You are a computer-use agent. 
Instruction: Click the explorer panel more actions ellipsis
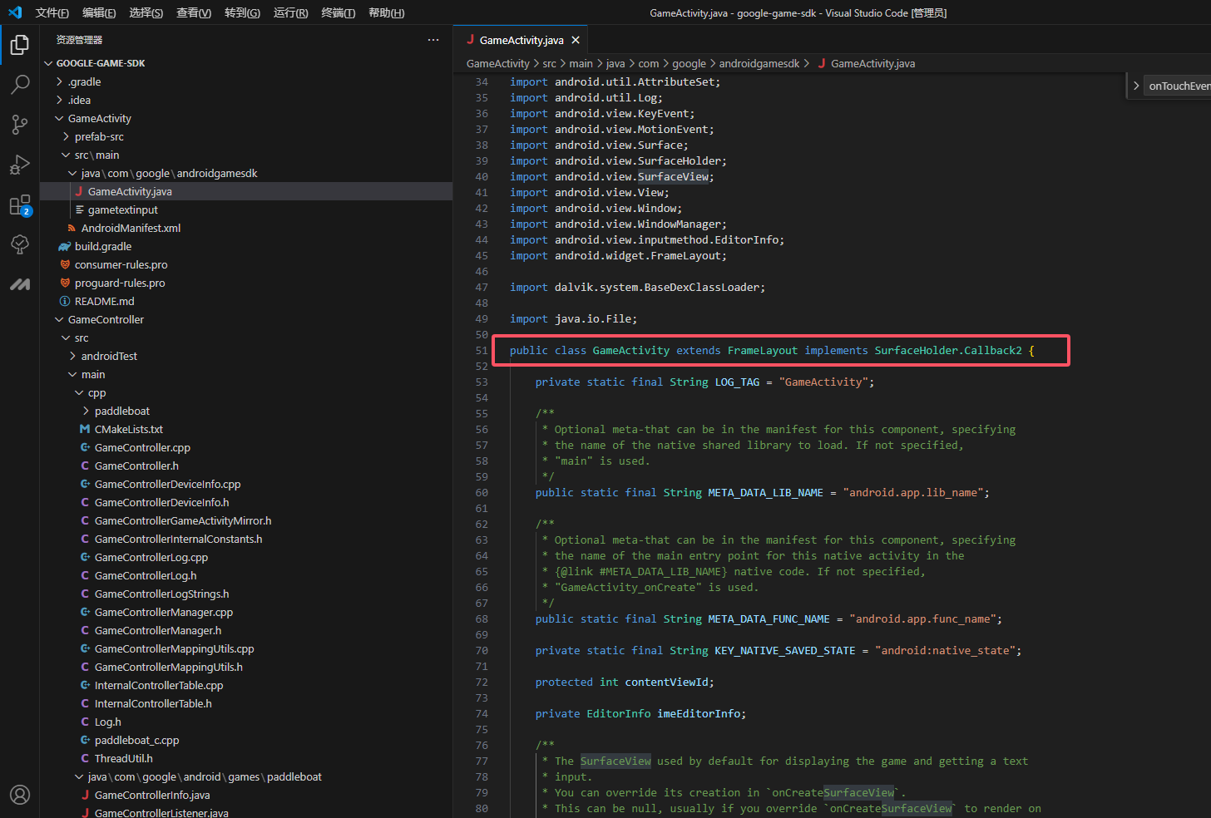432,40
